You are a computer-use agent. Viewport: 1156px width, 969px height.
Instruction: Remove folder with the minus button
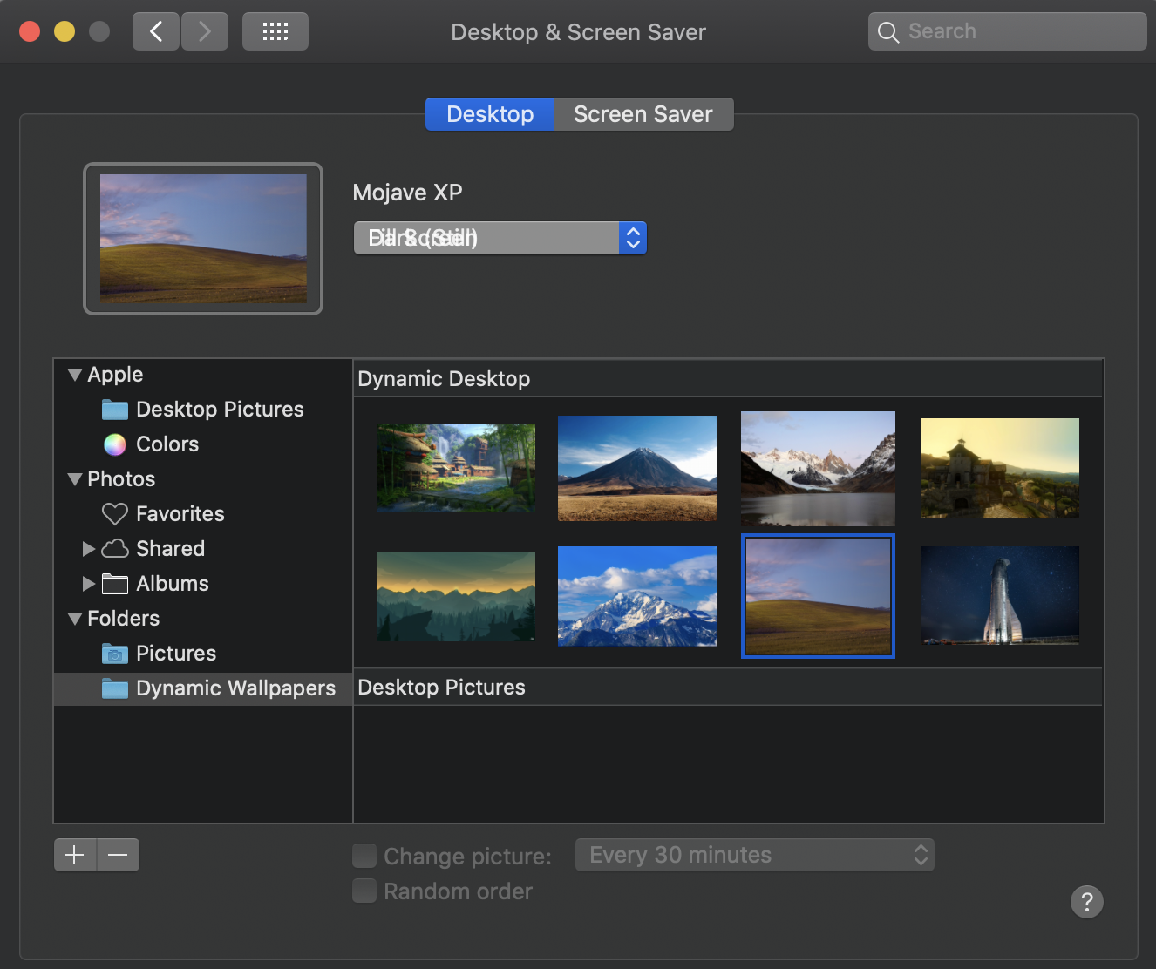point(118,855)
